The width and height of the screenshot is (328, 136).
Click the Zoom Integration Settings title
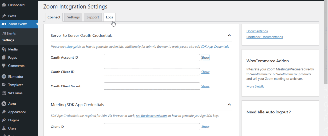[x=75, y=7]
